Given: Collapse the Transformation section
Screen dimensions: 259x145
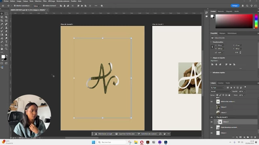Looking at the screenshot, I should tap(211, 42).
